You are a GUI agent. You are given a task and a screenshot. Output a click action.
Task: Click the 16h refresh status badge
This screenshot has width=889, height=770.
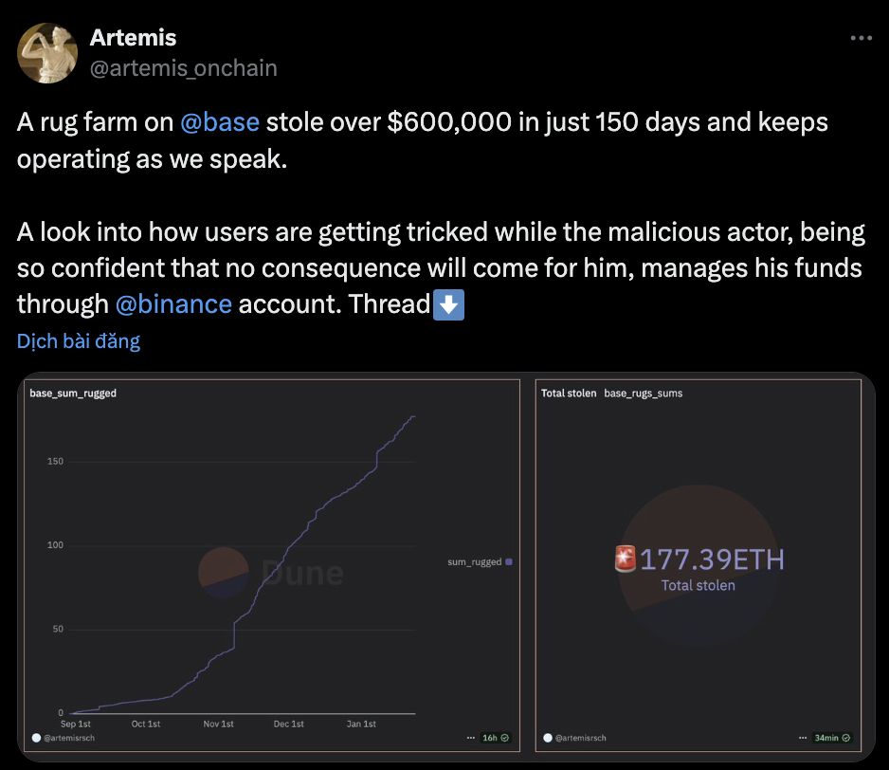click(496, 738)
